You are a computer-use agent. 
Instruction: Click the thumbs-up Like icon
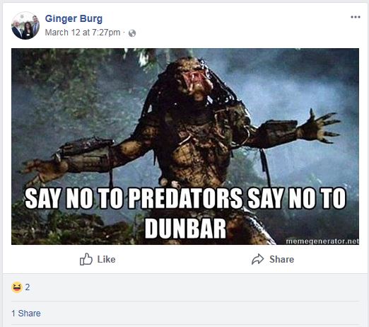86,259
